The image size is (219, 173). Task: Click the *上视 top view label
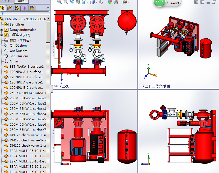(64, 86)
